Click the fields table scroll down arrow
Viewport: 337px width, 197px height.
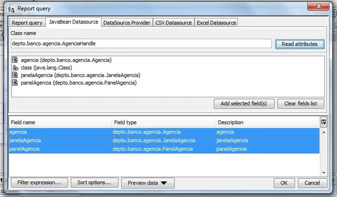tap(324, 173)
